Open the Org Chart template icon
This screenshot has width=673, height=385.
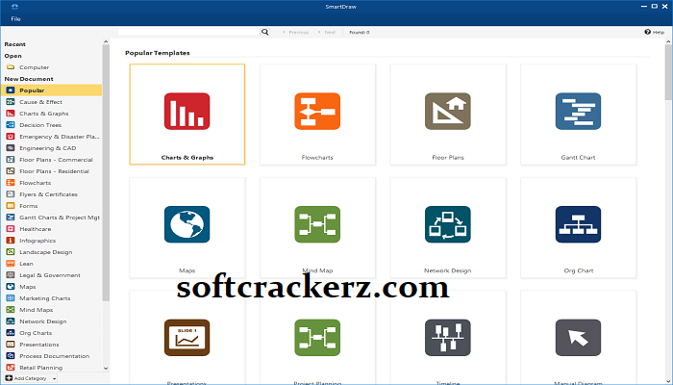point(578,224)
